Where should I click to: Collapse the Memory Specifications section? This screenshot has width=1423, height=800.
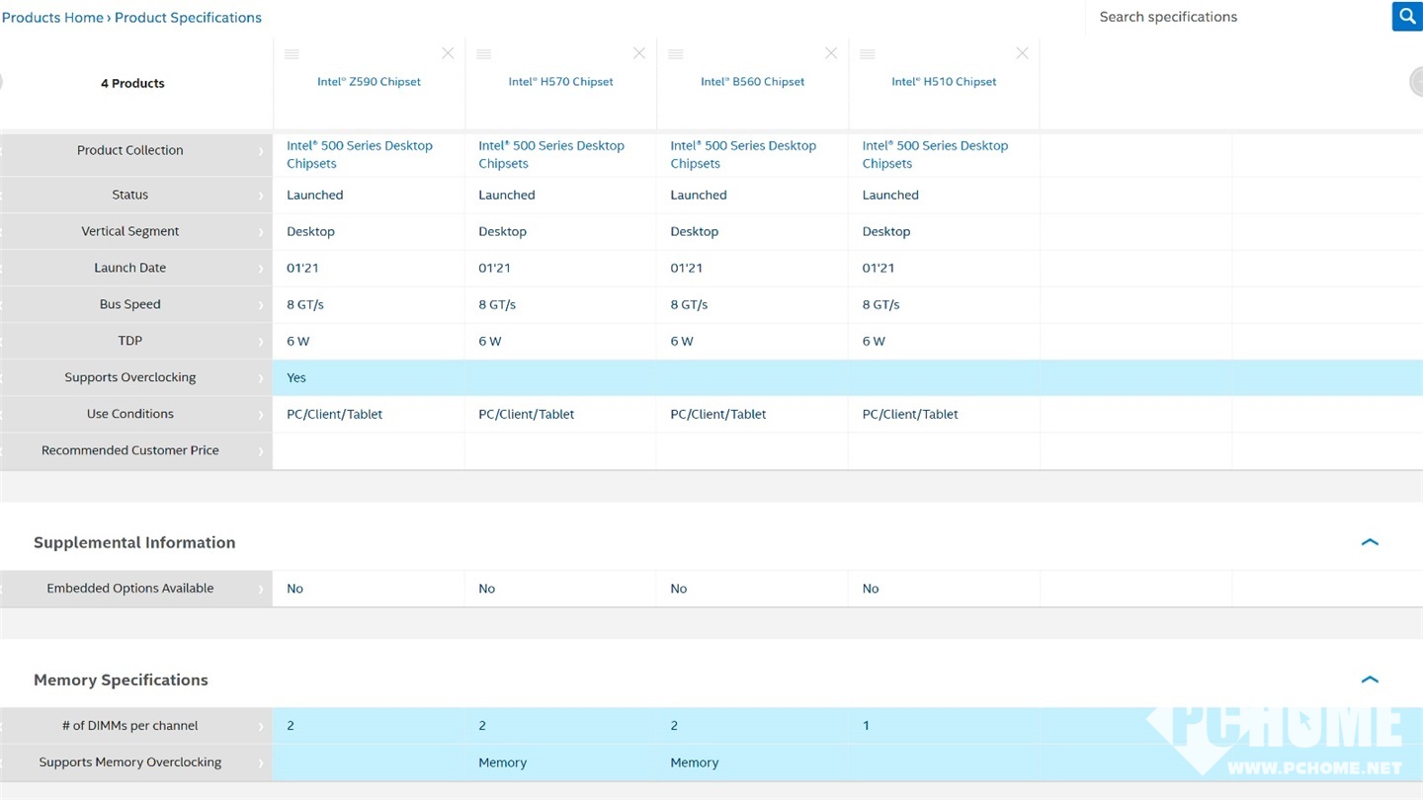(x=1370, y=680)
